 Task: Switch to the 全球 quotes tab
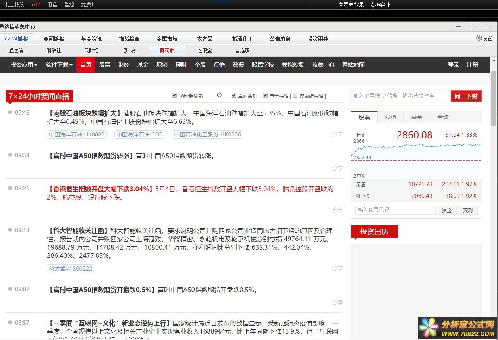pyautogui.click(x=443, y=117)
